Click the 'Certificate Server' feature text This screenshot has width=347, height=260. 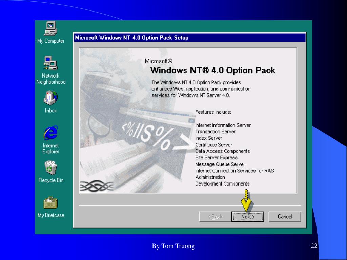pos(213,145)
